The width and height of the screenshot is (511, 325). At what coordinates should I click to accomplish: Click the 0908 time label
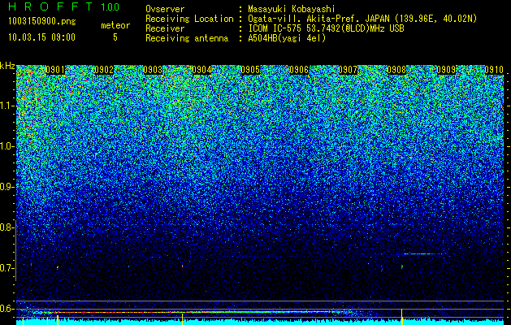(396, 70)
